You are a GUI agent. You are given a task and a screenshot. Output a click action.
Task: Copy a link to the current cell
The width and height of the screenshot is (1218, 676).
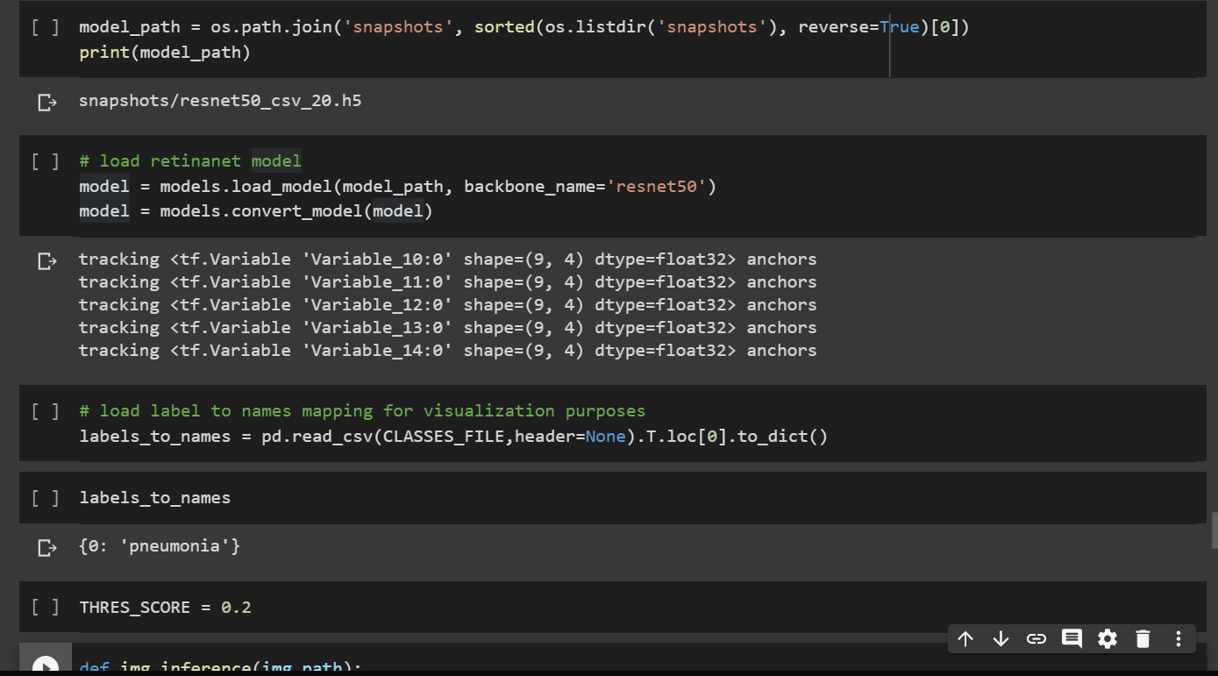click(x=1036, y=639)
